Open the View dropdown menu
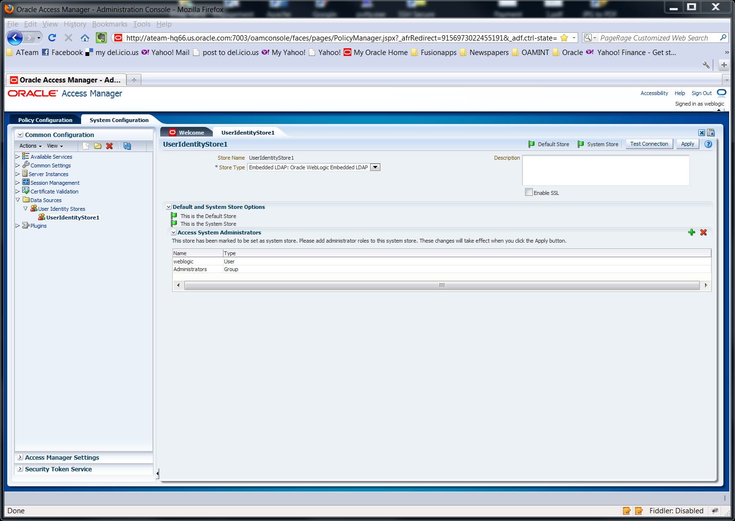The width and height of the screenshot is (735, 521). click(x=55, y=146)
